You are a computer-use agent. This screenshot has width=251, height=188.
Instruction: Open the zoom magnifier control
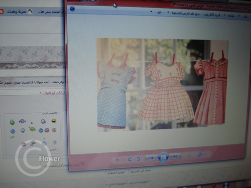point(201,154)
